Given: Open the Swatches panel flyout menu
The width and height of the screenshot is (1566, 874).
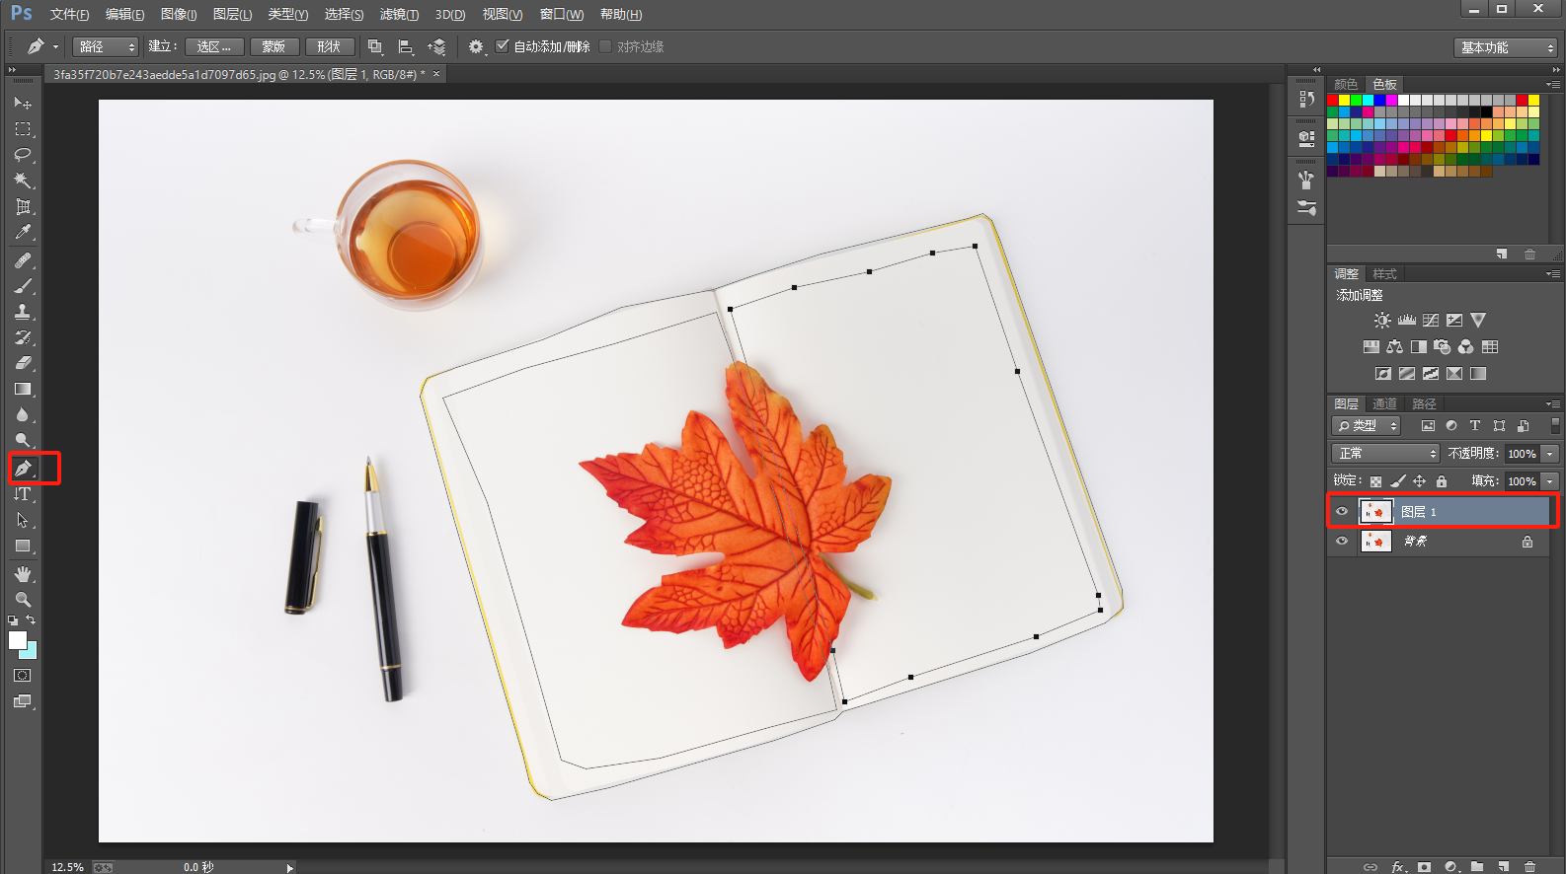Looking at the screenshot, I should pos(1553,85).
